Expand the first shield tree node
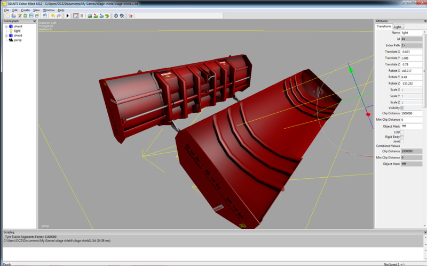The width and height of the screenshot is (427, 266). click(6, 27)
